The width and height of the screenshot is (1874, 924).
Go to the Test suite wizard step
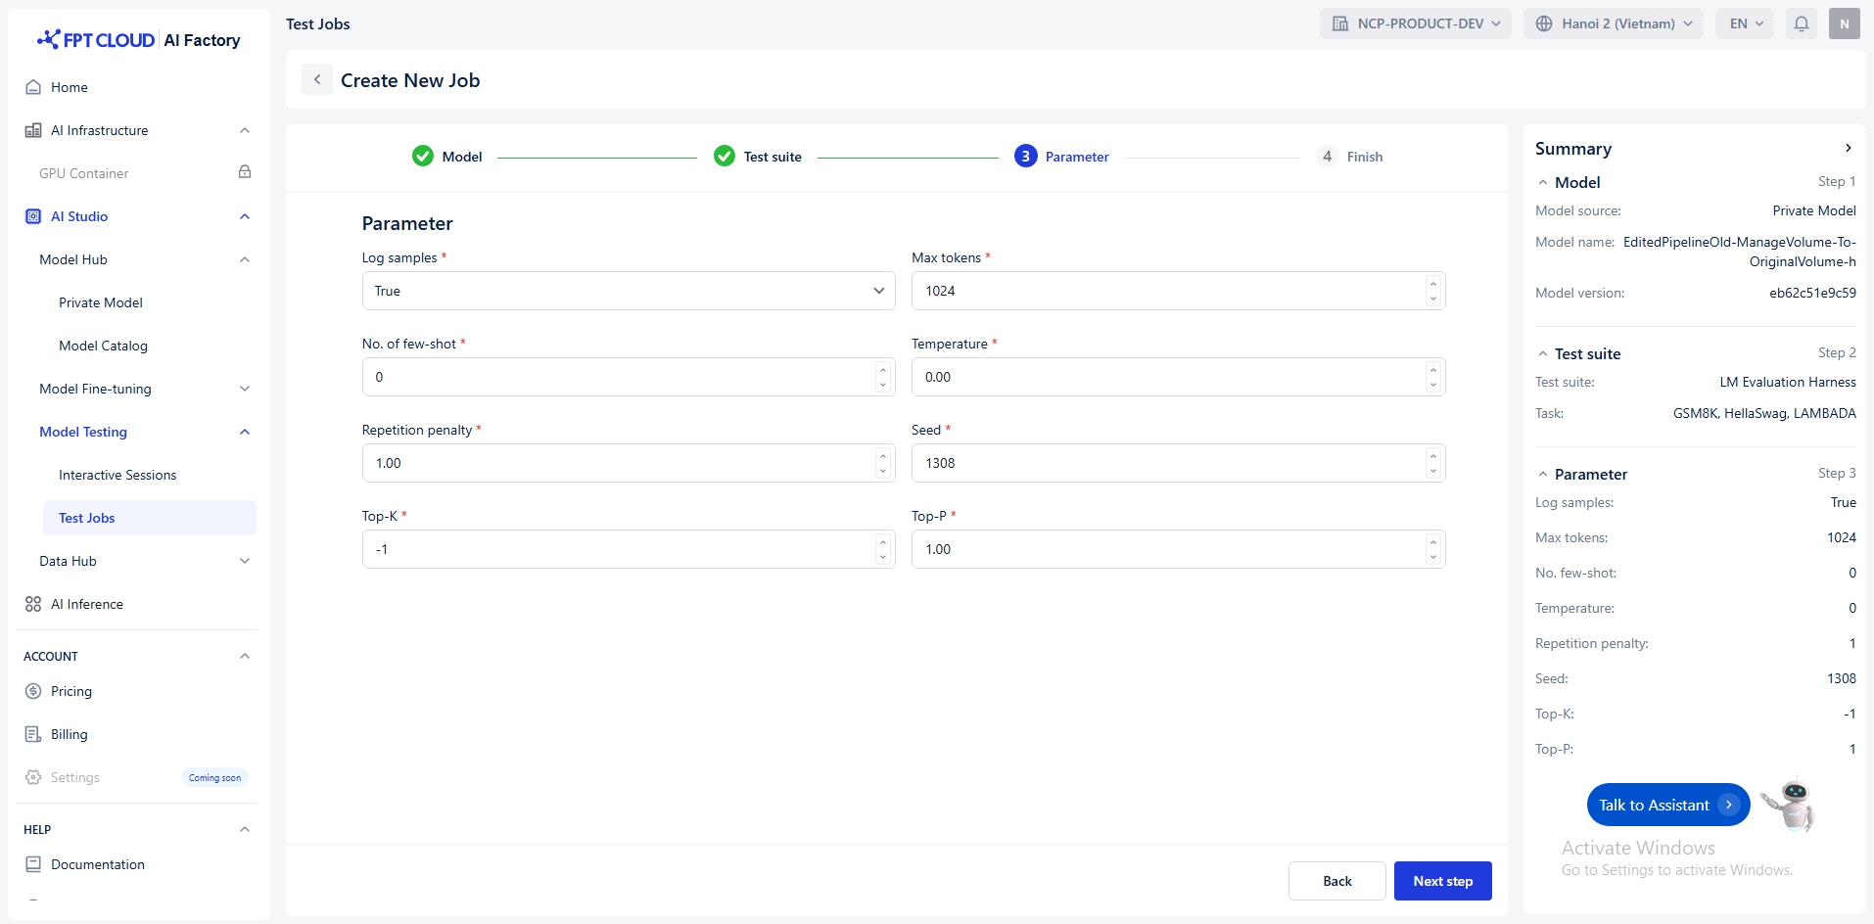758,157
